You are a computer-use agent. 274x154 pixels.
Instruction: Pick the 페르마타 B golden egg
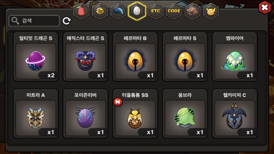[135, 57]
